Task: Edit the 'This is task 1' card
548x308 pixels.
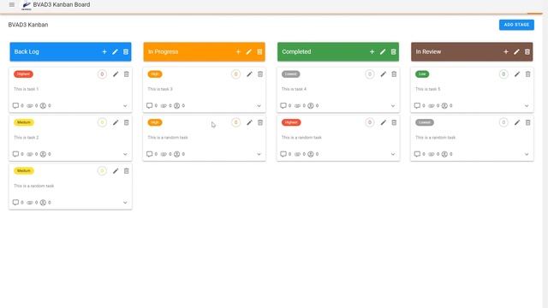Action: pos(116,74)
